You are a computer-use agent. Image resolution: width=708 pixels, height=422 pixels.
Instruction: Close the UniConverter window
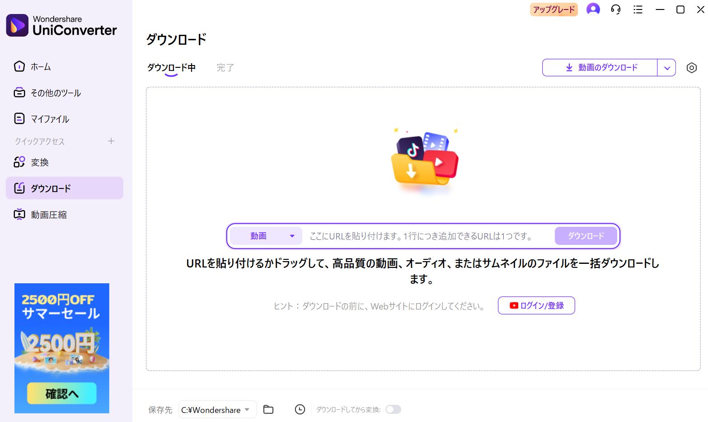700,9
